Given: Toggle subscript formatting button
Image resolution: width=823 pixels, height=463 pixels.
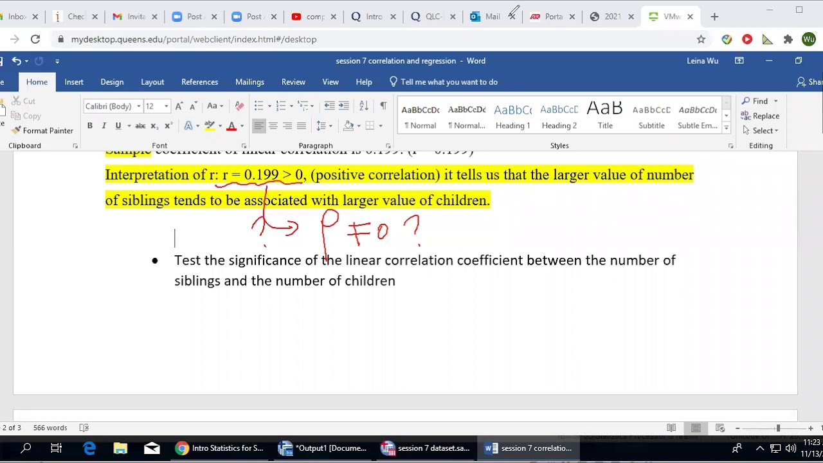Looking at the screenshot, I should pos(156,125).
